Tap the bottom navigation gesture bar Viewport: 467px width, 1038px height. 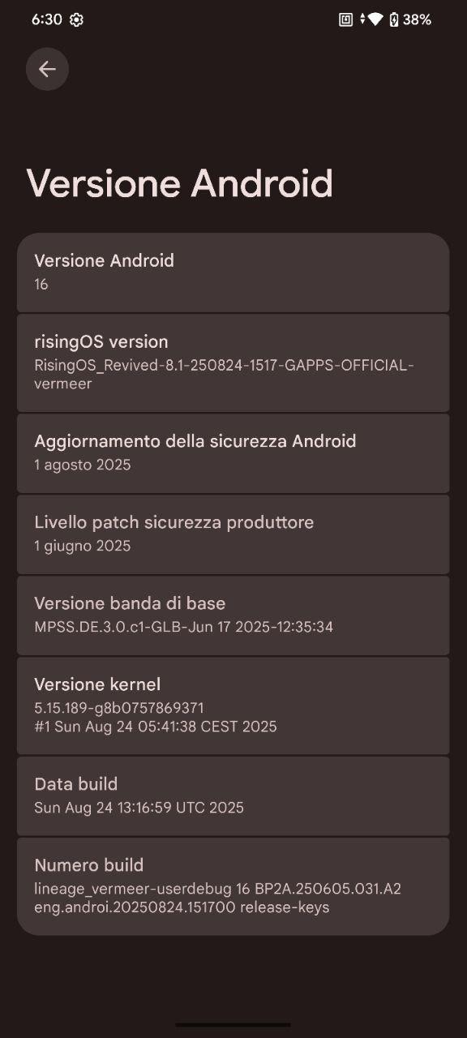(x=233, y=1025)
